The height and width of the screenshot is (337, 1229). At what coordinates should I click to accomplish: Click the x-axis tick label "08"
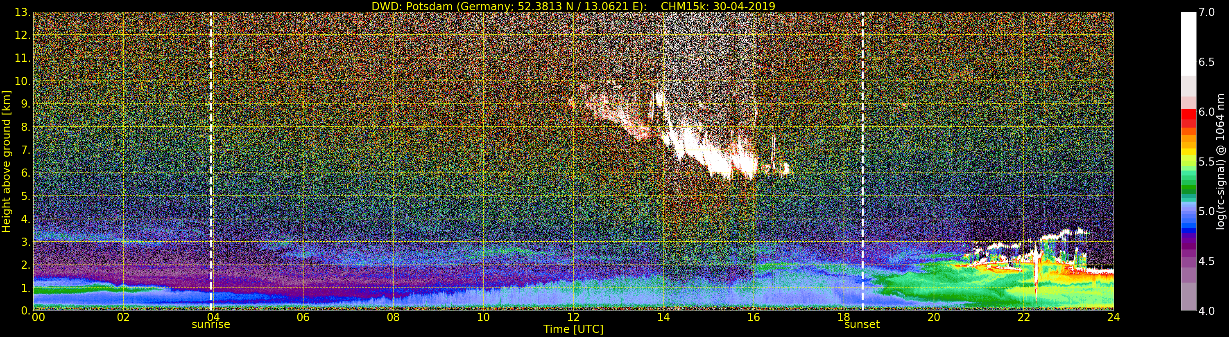[393, 317]
